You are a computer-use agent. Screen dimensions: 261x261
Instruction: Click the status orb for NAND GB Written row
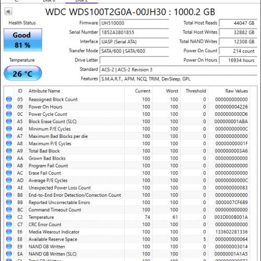coord(9,246)
